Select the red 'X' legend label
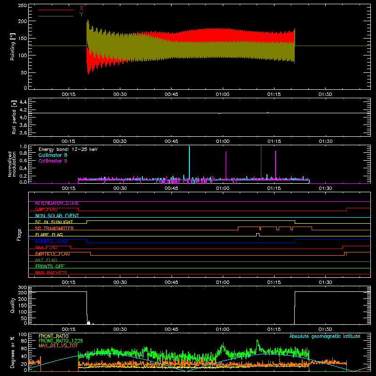This screenshot has height=376, width=376. (x=81, y=8)
